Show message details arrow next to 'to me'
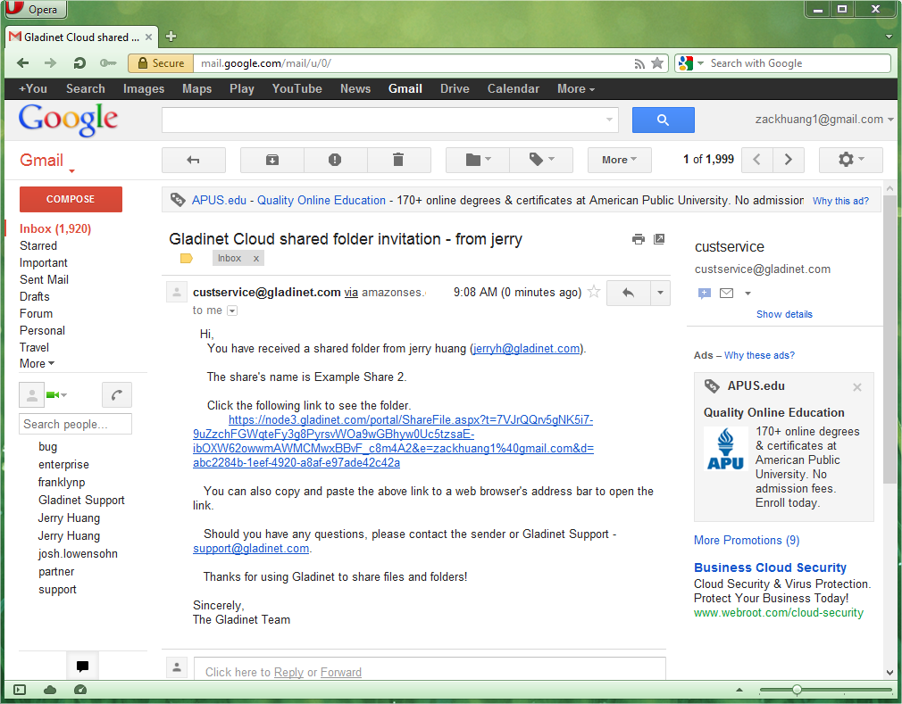Viewport: 902px width, 704px height. coord(232,311)
